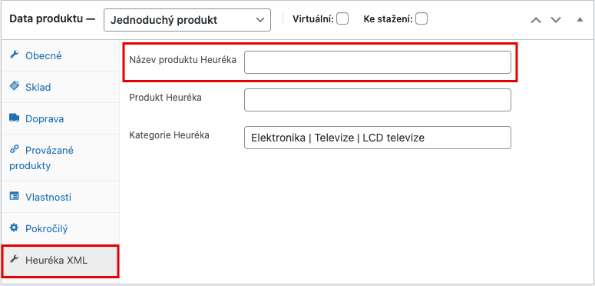Click the gear icon beside Pokročilý
The height and width of the screenshot is (286, 595).
[x=14, y=228]
